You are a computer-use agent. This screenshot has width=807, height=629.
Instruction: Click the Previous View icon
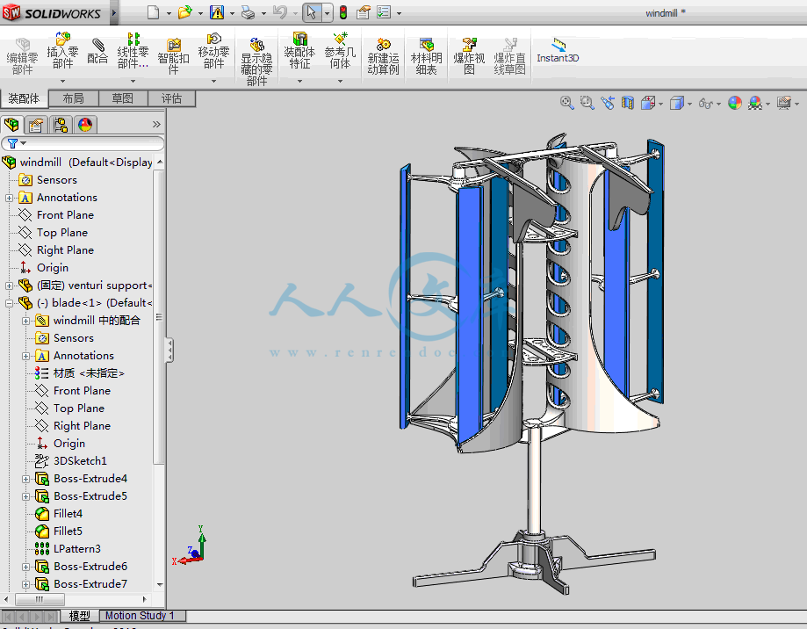[x=608, y=103]
